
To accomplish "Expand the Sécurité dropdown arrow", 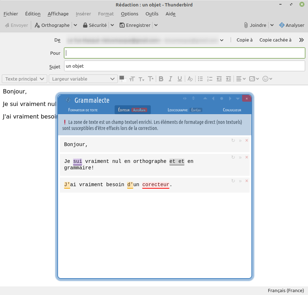I will click(112, 25).
